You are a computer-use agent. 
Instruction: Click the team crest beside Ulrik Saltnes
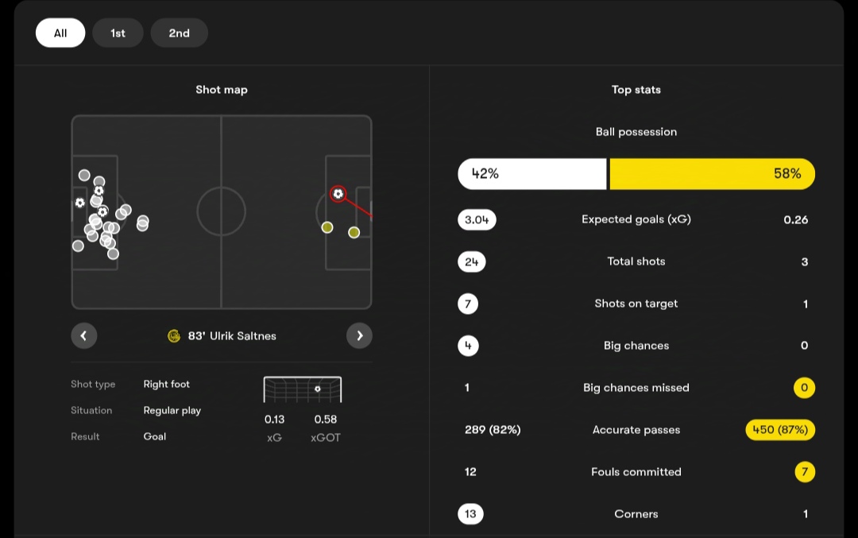click(x=174, y=336)
